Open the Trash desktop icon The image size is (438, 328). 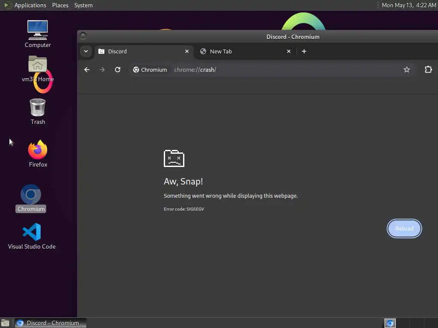tap(38, 111)
